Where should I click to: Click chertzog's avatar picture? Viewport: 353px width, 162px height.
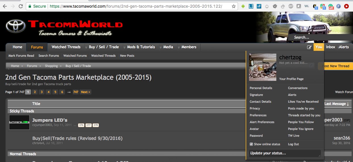[263, 67]
